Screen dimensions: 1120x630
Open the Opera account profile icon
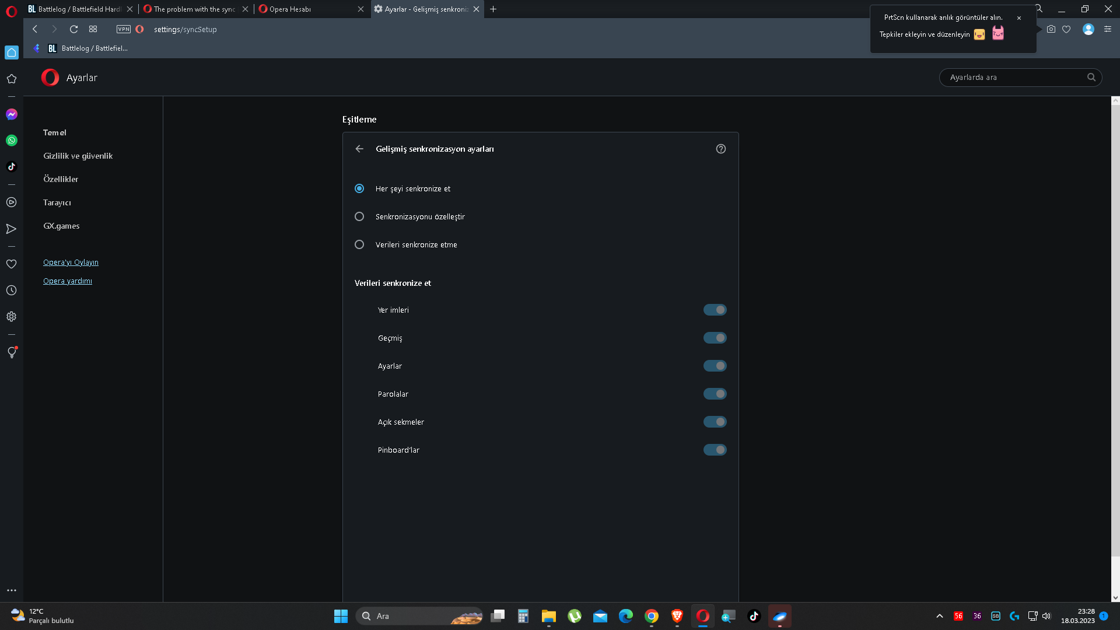tap(1088, 29)
